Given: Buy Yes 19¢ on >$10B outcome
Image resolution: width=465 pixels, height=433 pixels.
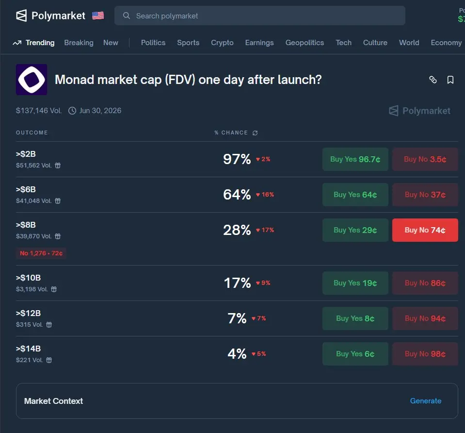Looking at the screenshot, I should 355,283.
